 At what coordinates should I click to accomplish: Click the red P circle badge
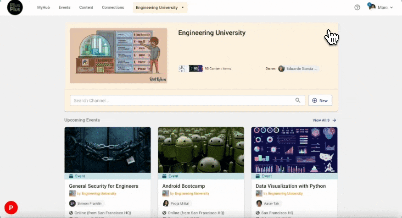pos(11,207)
